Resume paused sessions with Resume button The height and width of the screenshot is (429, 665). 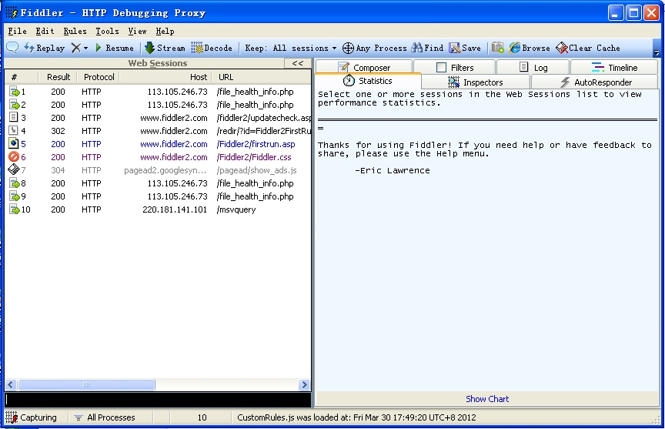tap(115, 48)
